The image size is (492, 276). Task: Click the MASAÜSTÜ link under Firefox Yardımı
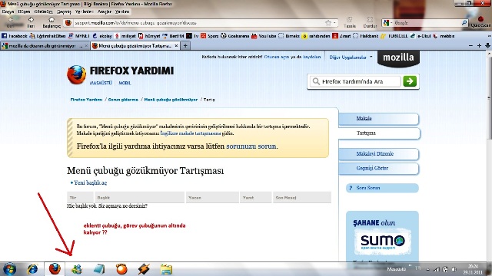click(101, 83)
